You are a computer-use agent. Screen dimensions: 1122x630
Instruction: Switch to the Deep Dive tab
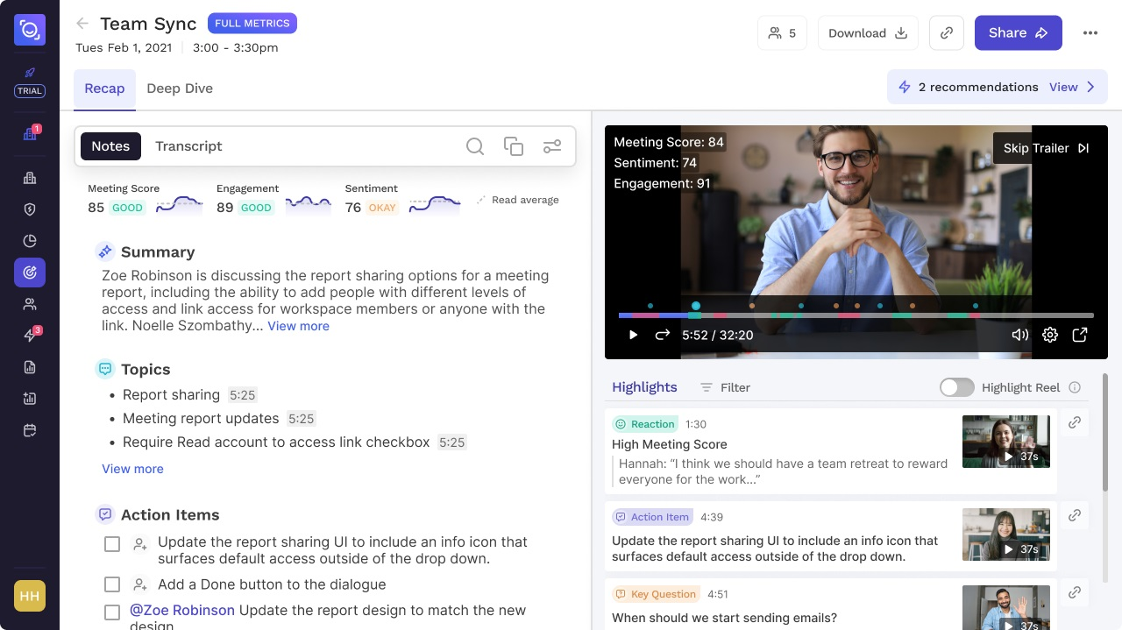[x=180, y=88]
